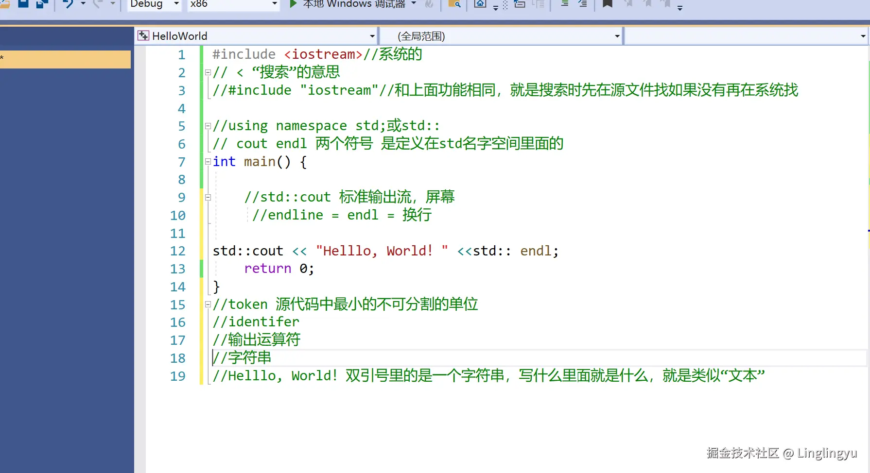Open the global scope (全局范围) dropdown

click(x=617, y=36)
